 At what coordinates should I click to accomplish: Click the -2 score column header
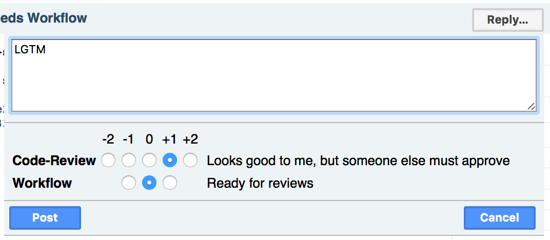pyautogui.click(x=108, y=139)
